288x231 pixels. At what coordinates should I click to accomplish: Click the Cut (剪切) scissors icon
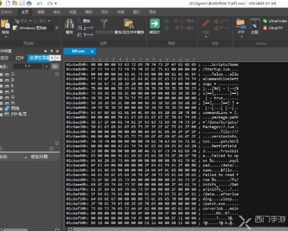coord(35,21)
